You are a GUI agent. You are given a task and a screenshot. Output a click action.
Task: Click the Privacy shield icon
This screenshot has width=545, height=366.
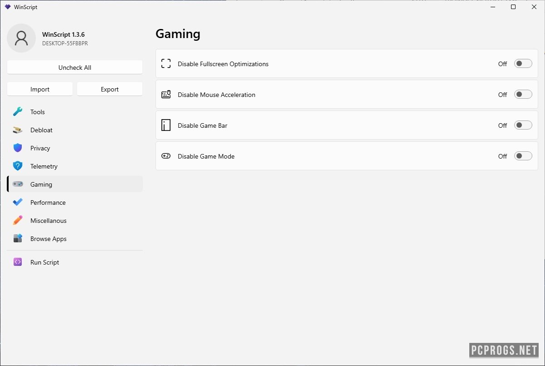pos(18,148)
